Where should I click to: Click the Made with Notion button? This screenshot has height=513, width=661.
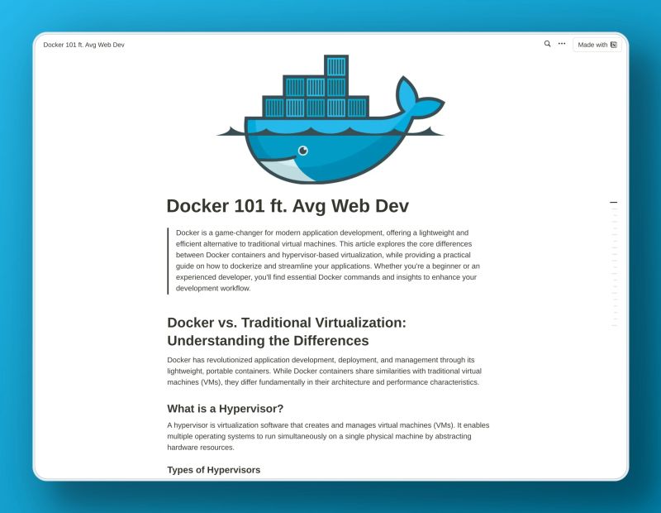597,45
